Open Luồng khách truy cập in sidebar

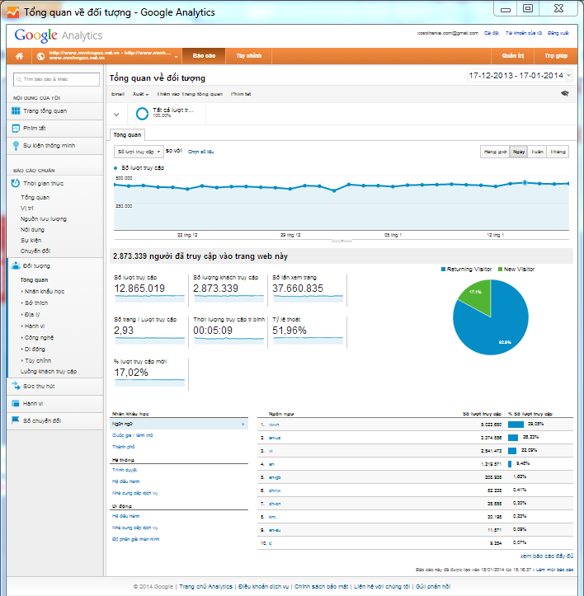pos(49,371)
